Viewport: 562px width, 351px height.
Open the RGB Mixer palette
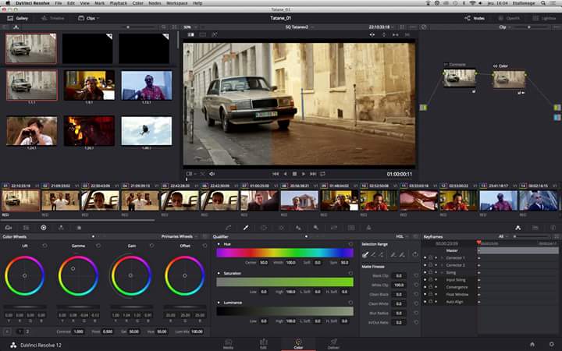tap(61, 228)
